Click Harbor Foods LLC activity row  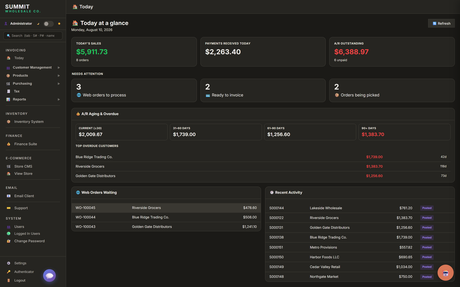coord(360,257)
